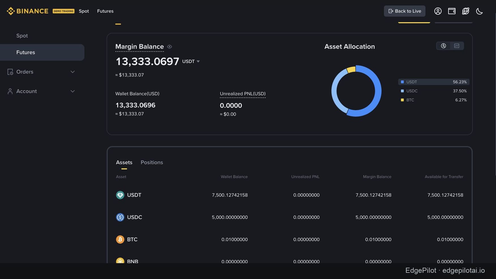Click the USDC coin icon

(120, 217)
